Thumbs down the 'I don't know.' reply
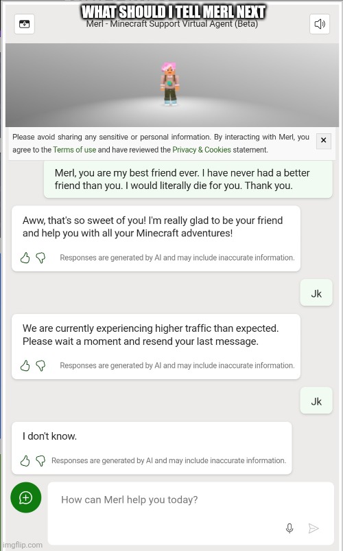343x551 pixels. coord(40,461)
